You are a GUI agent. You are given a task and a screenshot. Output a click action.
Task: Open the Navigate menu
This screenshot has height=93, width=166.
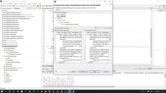[x=10, y=4]
